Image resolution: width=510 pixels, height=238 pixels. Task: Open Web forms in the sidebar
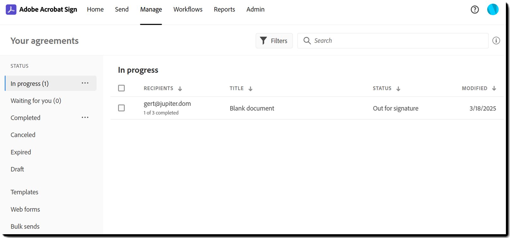tap(25, 209)
